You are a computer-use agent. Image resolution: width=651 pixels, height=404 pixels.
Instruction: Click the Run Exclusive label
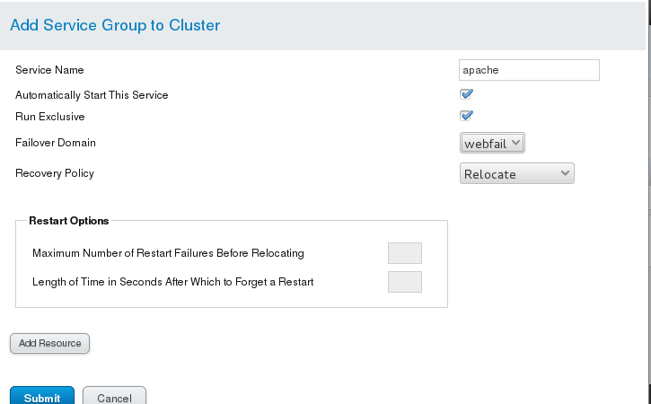(49, 117)
